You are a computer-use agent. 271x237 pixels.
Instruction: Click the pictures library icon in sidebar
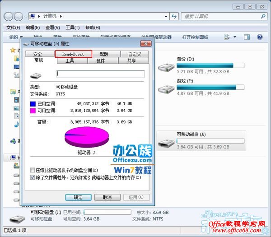17,108
